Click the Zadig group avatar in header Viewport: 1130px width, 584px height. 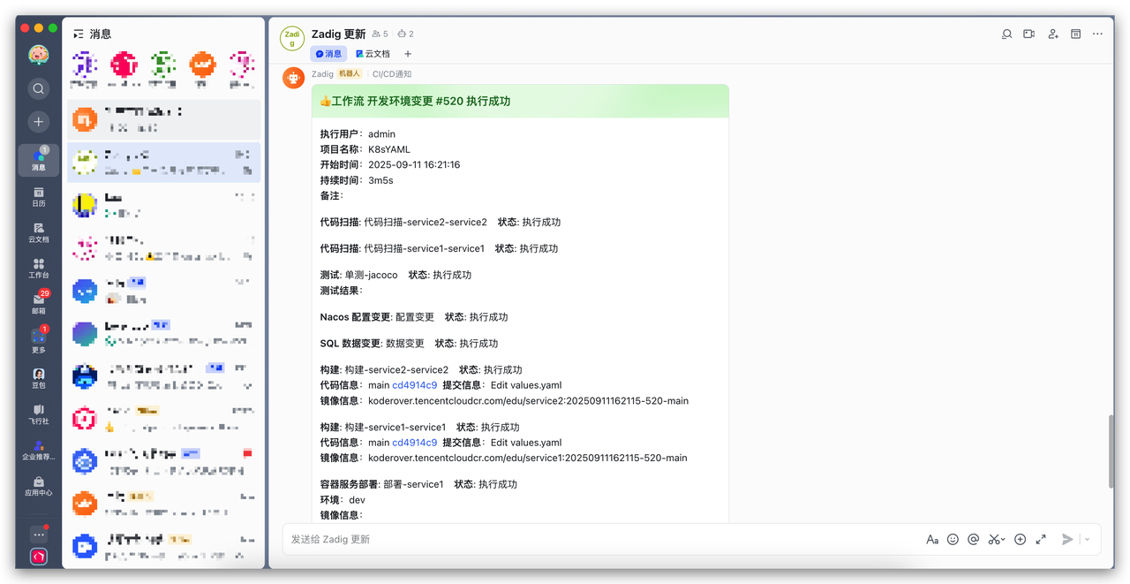pyautogui.click(x=292, y=38)
